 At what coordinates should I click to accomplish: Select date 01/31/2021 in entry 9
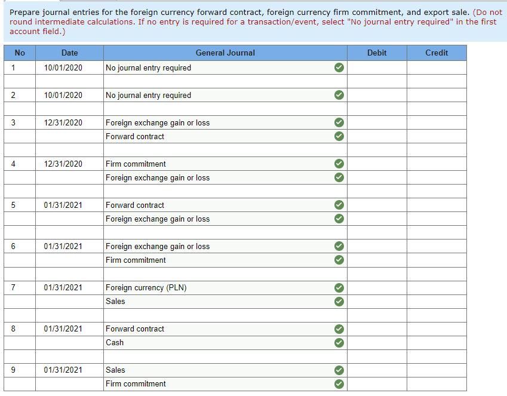click(x=63, y=370)
